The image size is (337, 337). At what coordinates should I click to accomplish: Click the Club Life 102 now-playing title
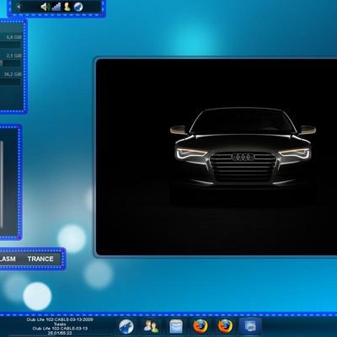(60, 319)
